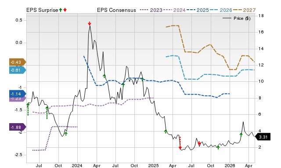Click the brown -0.43 value tag
Viewport: 281px width, 168px height.
point(18,62)
